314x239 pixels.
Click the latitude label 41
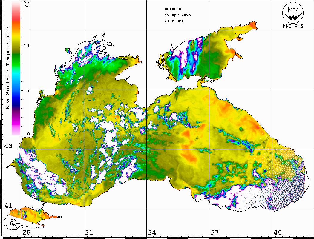point(8,206)
